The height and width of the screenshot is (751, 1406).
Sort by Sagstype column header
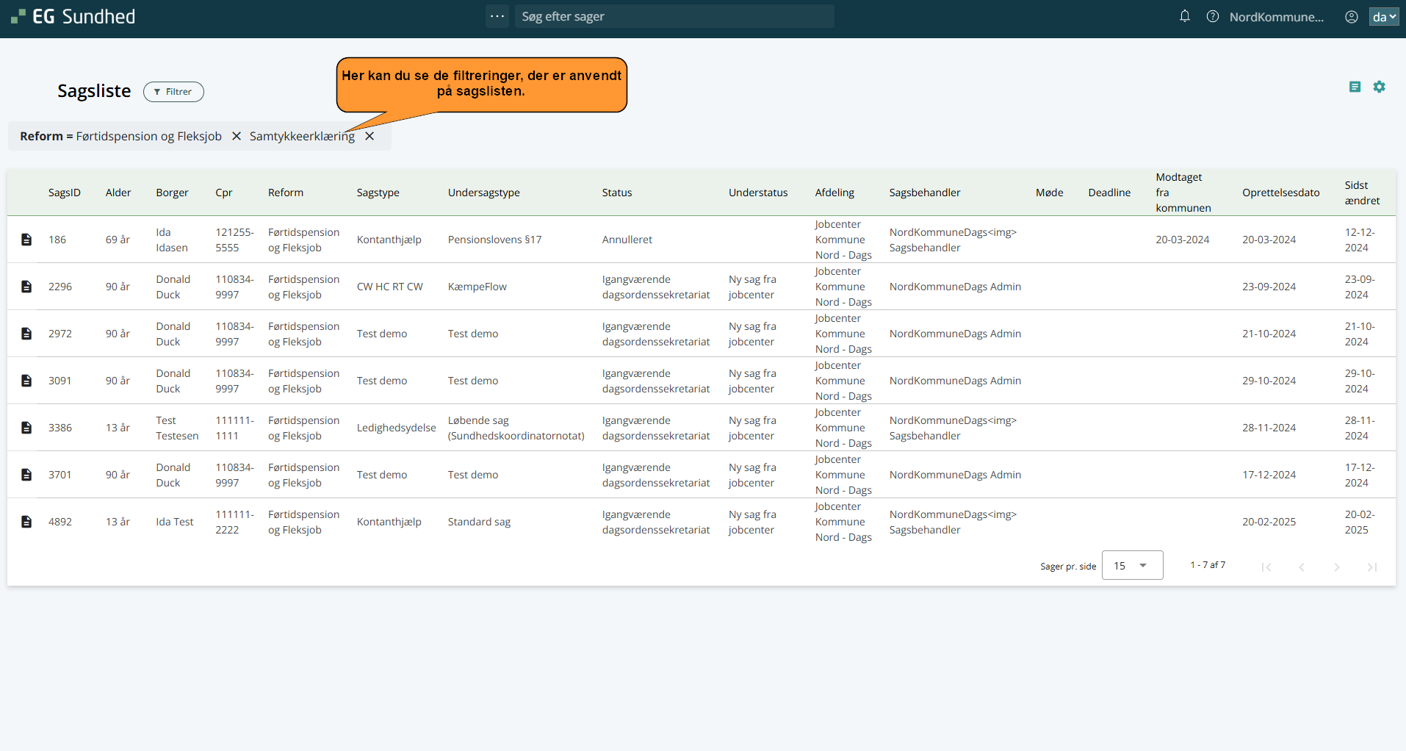coord(378,193)
